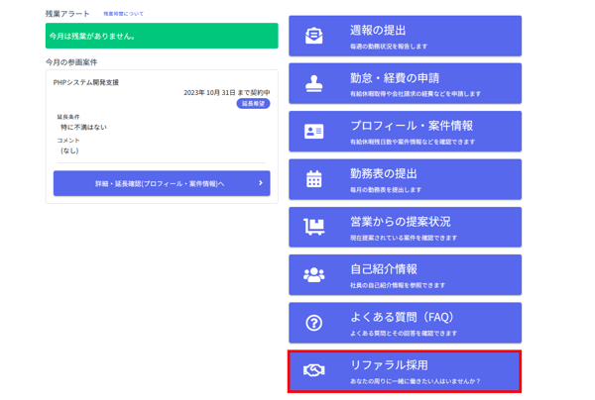Image resolution: width=595 pixels, height=400 pixels.
Task: Click the リファラル採用 description text
Action: pyautogui.click(x=416, y=381)
